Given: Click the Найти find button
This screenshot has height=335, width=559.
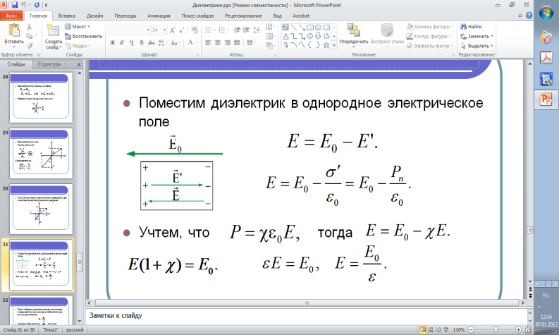Looking at the screenshot, I should [471, 27].
